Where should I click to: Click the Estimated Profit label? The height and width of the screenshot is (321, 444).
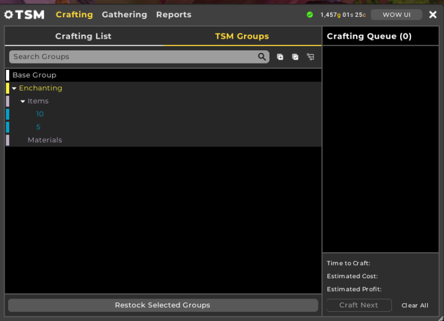tap(354, 289)
